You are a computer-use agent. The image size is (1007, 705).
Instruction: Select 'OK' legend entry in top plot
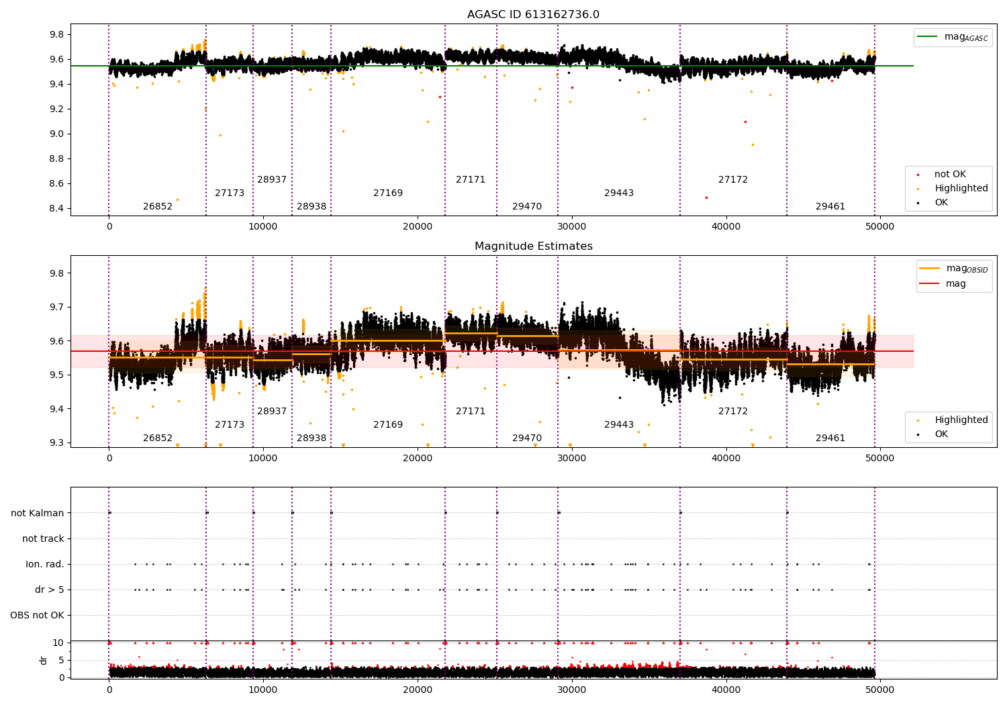[941, 203]
